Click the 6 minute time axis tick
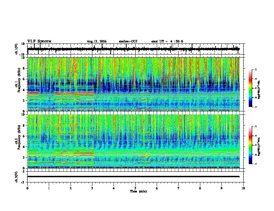The height and width of the screenshot is (211, 274). [157, 188]
